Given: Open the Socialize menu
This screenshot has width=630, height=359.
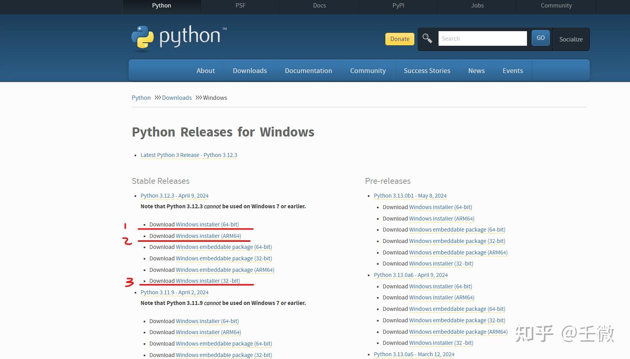Looking at the screenshot, I should click(571, 39).
